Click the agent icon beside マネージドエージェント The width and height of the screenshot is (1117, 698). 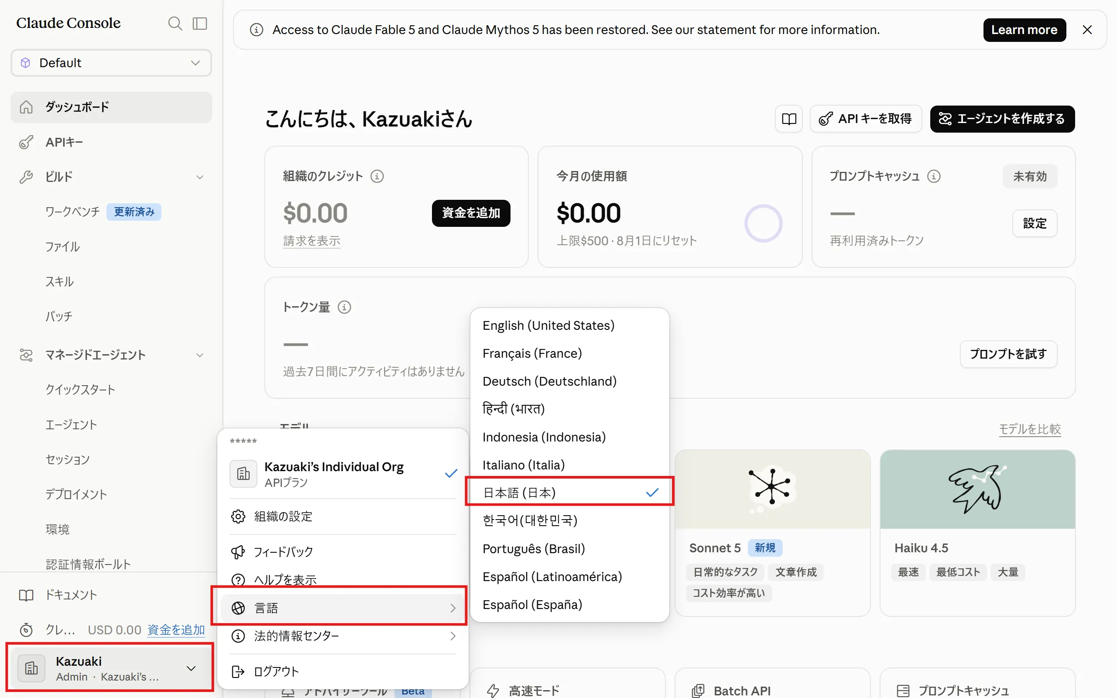tap(26, 355)
